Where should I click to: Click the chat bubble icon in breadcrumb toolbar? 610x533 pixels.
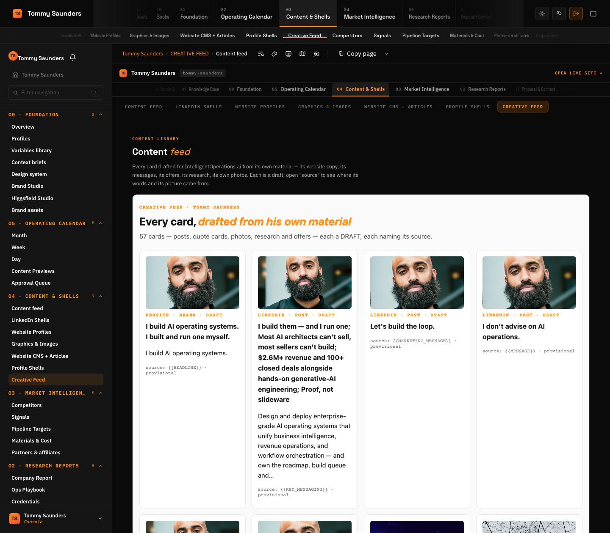pyautogui.click(x=316, y=54)
